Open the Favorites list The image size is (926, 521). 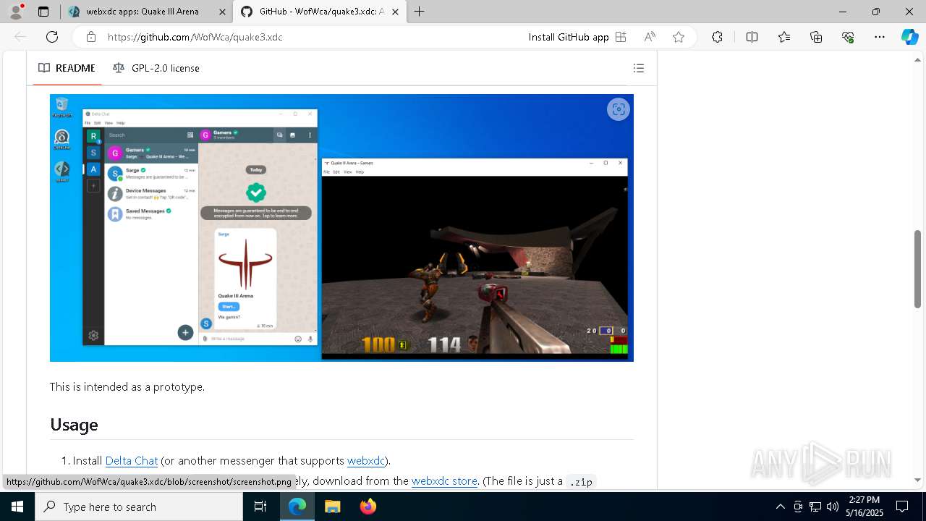(784, 37)
